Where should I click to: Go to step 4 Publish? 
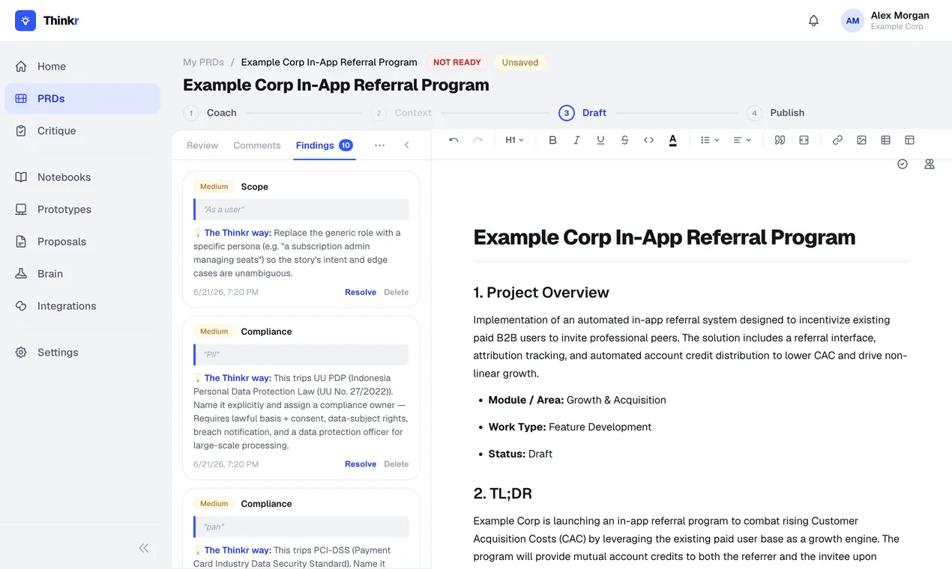click(x=776, y=112)
